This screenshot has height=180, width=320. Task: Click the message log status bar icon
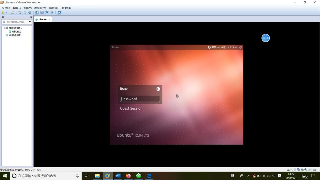click(x=314, y=170)
